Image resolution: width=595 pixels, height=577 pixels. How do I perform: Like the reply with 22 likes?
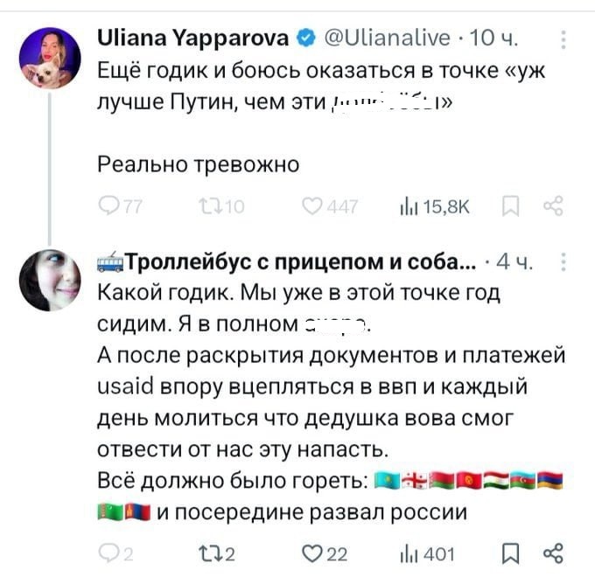311,552
